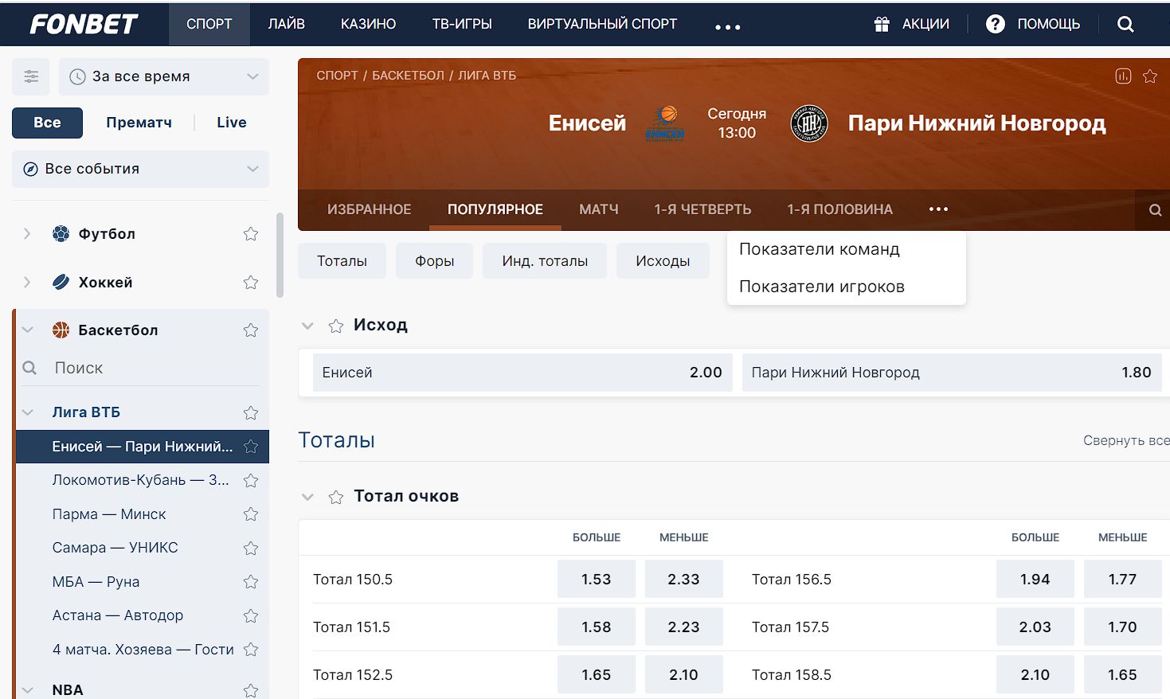Viewport: 1170px width, 699px height.
Task: Click the FONBET logo
Action: click(84, 24)
